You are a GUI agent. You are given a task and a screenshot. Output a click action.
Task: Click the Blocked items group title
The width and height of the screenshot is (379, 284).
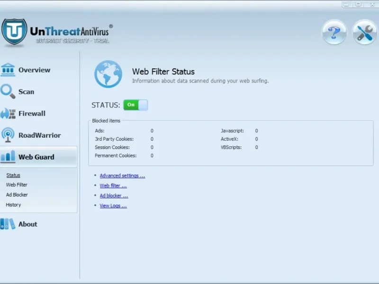pyautogui.click(x=106, y=121)
